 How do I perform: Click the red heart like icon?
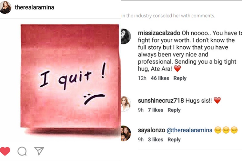pyautogui.click(x=5, y=151)
